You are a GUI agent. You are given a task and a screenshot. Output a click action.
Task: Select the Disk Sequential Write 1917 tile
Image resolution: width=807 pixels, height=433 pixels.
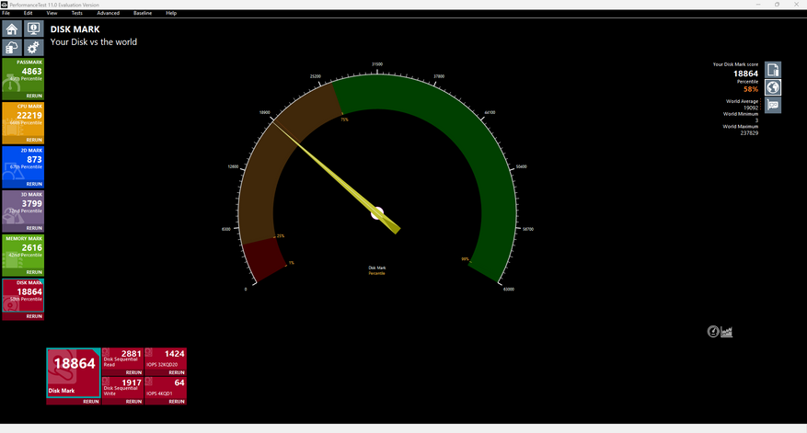pyautogui.click(x=122, y=387)
